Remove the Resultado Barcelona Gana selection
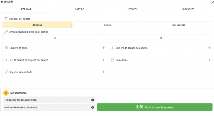Screen dimensions: 214x116 93,107
